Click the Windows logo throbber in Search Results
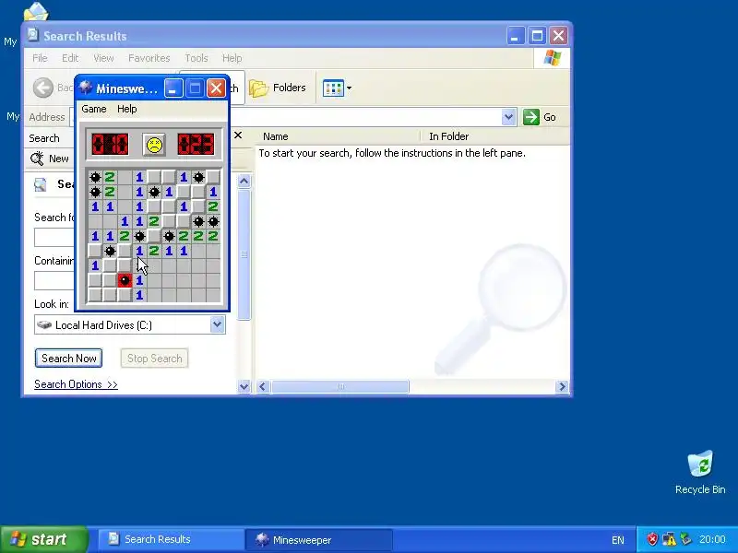Screen dimensions: 738x553 (x=552, y=58)
